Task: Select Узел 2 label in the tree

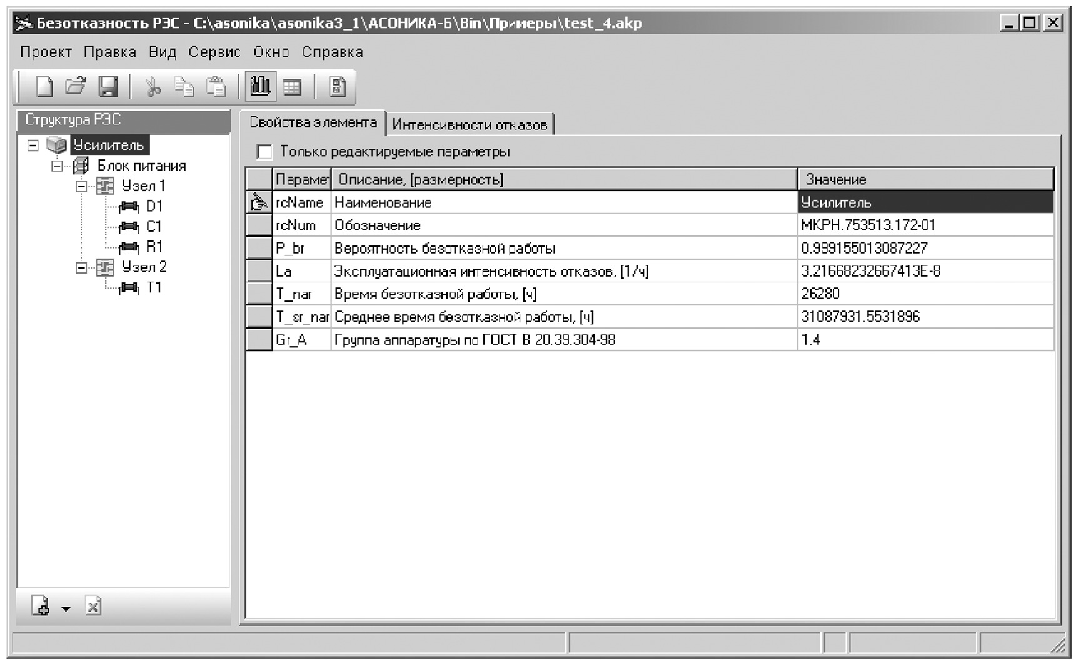Action: click(x=144, y=268)
